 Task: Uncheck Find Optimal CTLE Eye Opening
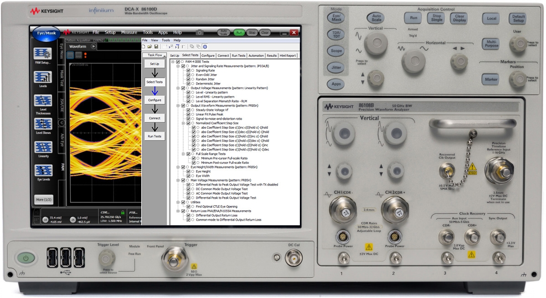188,207
